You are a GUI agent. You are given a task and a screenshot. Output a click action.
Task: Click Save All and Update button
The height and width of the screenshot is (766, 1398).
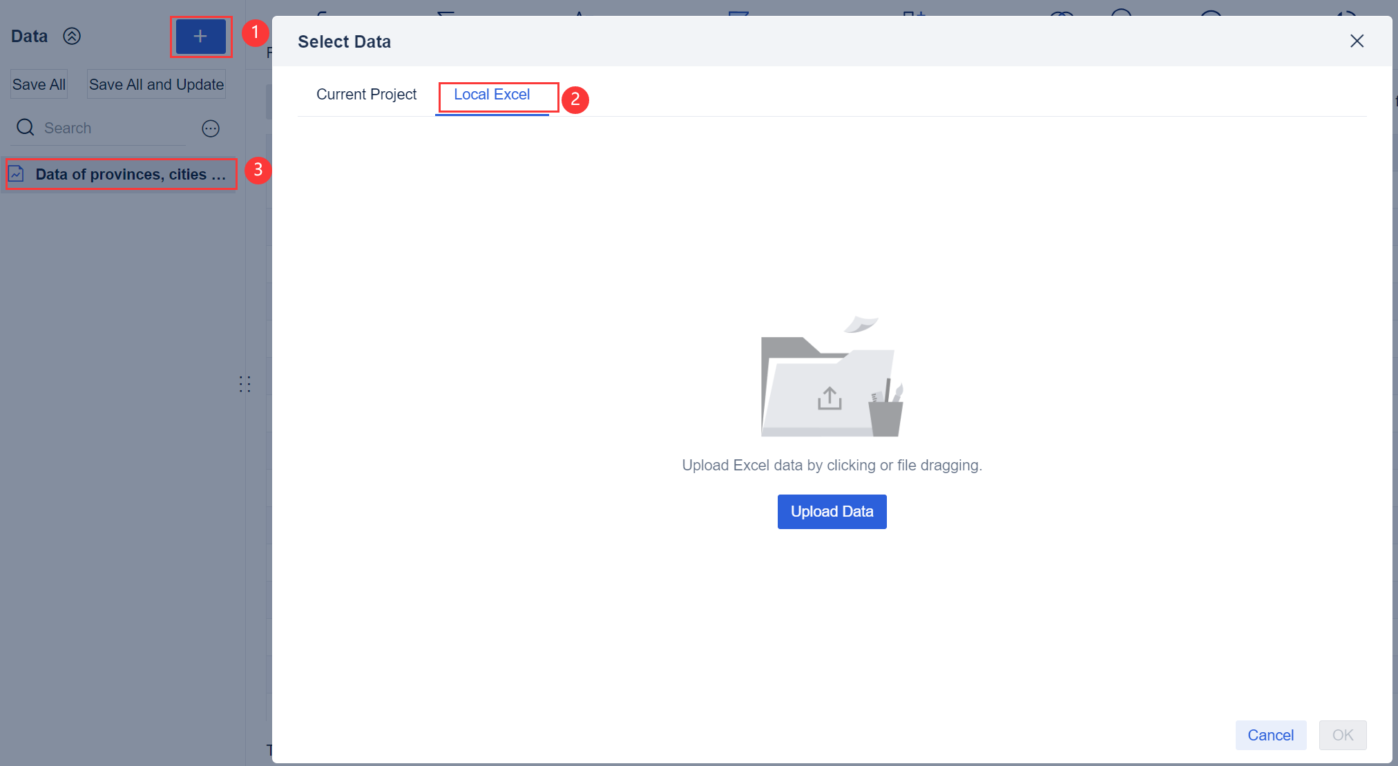click(156, 84)
